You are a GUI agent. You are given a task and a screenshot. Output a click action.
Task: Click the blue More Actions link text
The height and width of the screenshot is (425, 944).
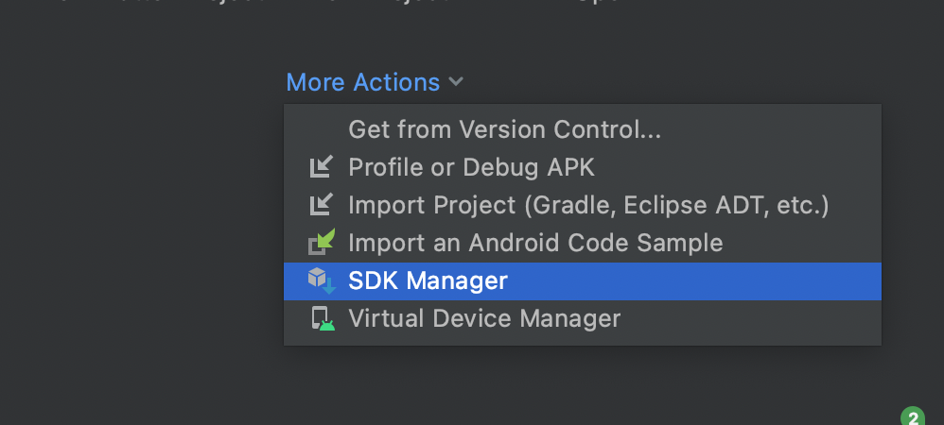363,82
